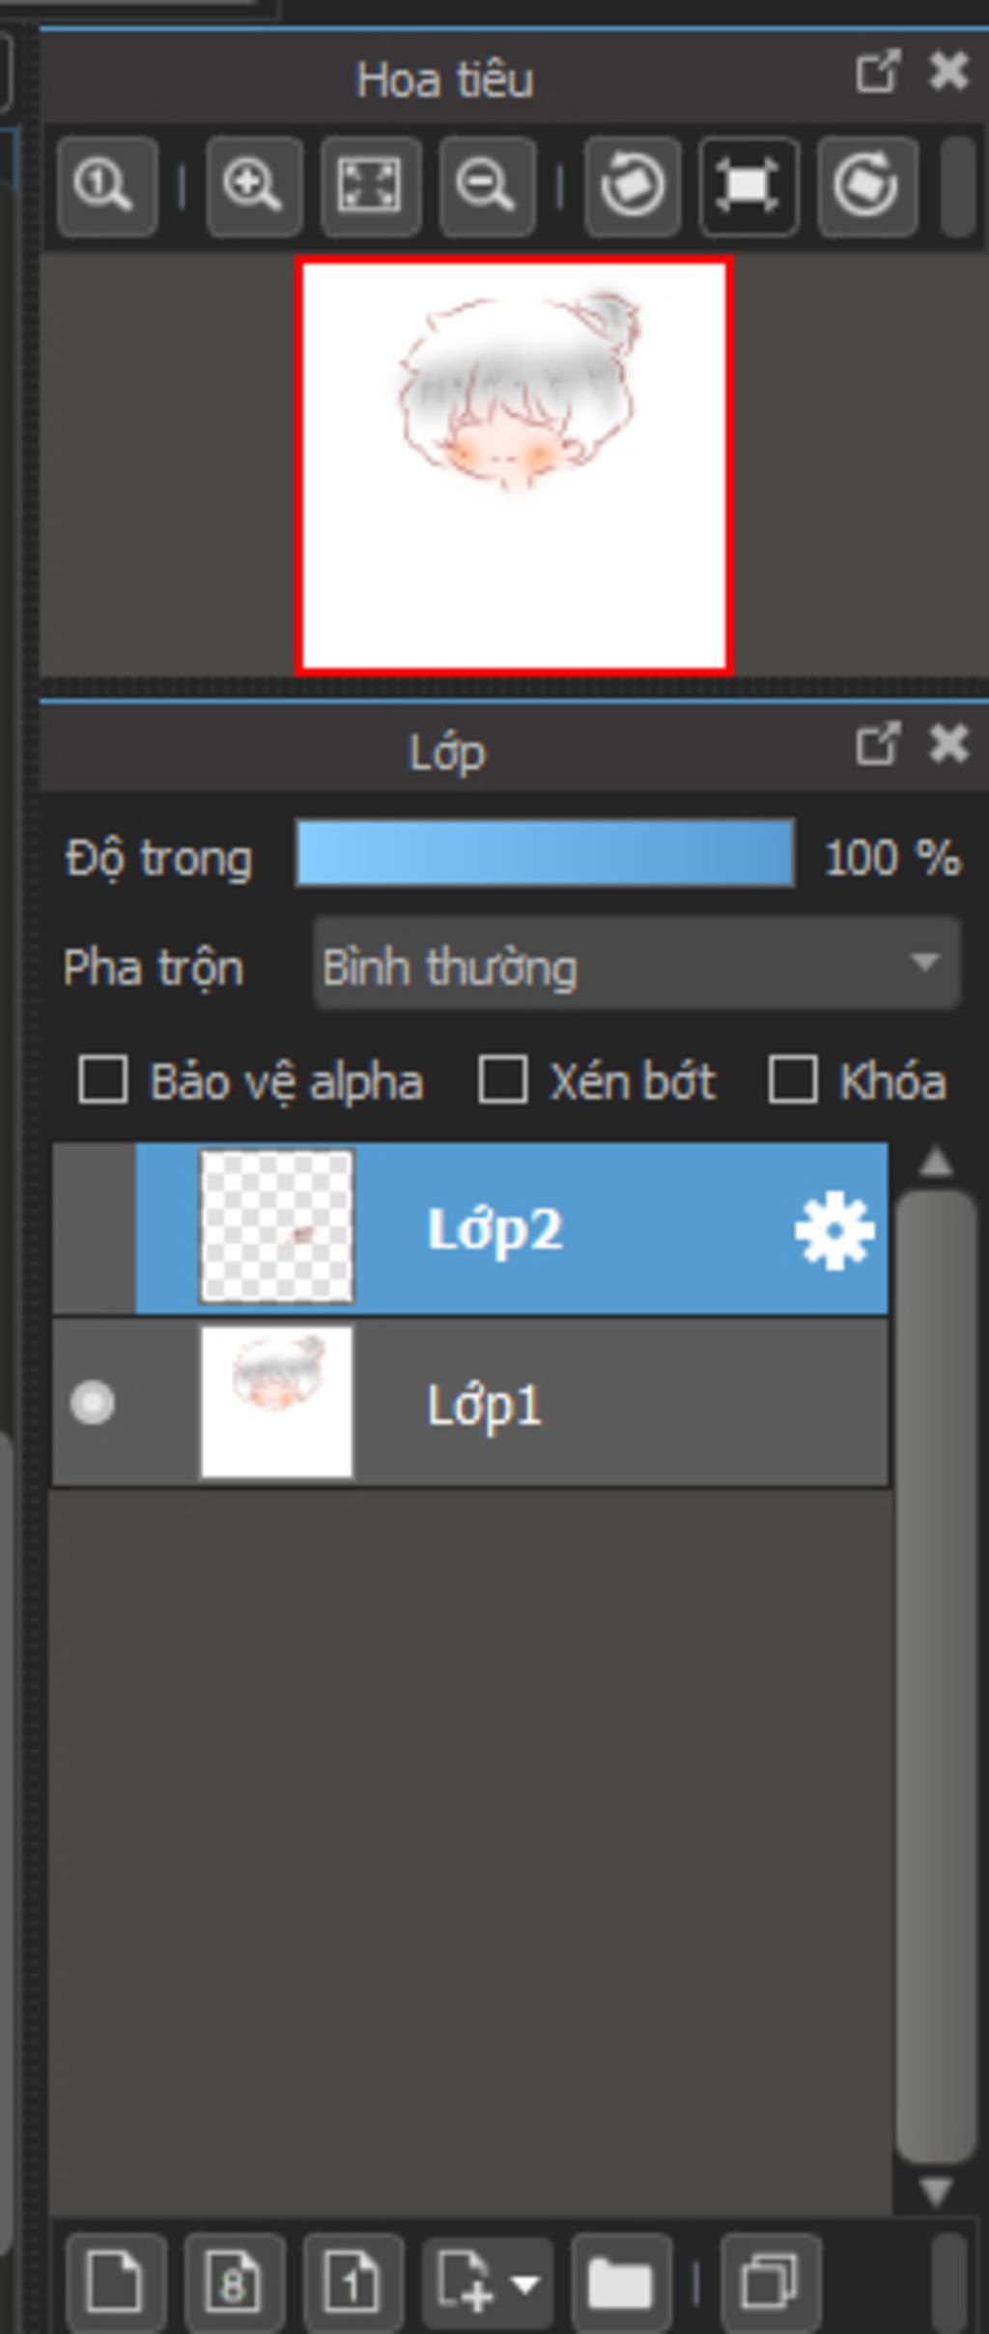The width and height of the screenshot is (989, 2334).
Task: Enable the Bảo vệ alpha checkbox
Action: point(103,1080)
